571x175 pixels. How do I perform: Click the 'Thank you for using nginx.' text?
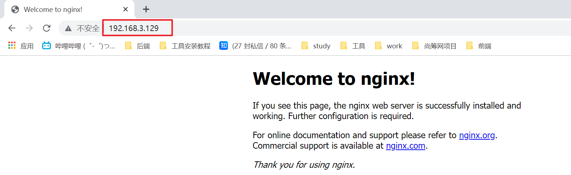(x=304, y=165)
